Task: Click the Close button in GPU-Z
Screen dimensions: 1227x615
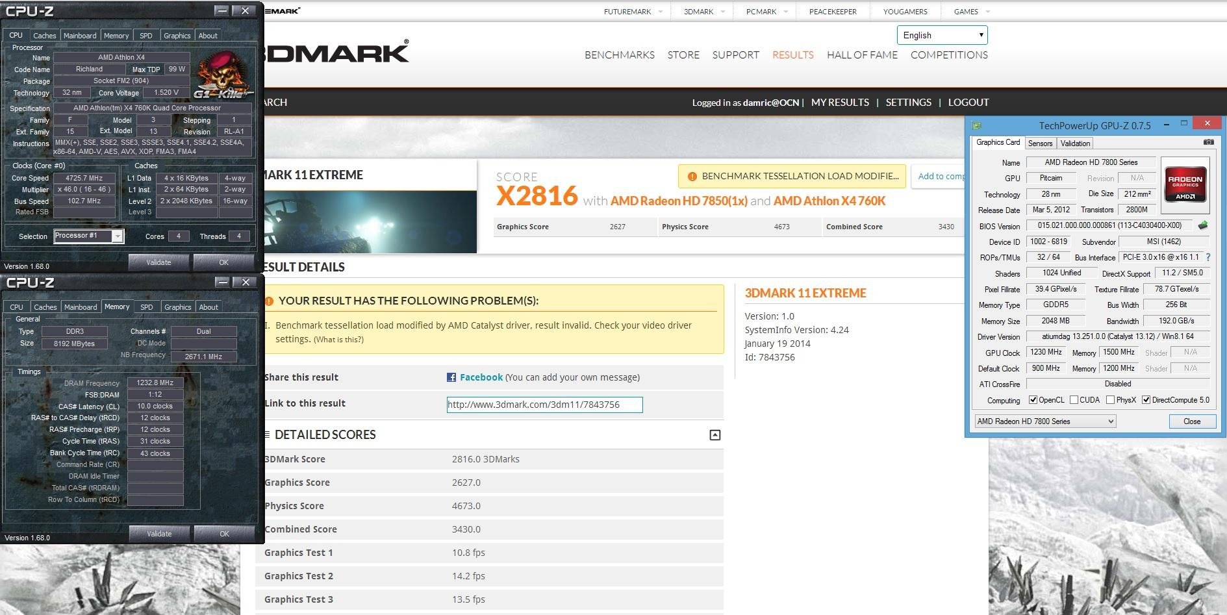Action: click(x=1192, y=421)
